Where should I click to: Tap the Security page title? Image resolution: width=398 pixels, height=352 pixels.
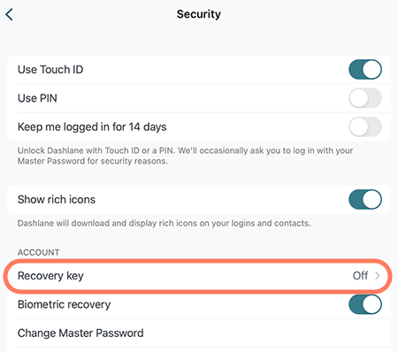[199, 14]
